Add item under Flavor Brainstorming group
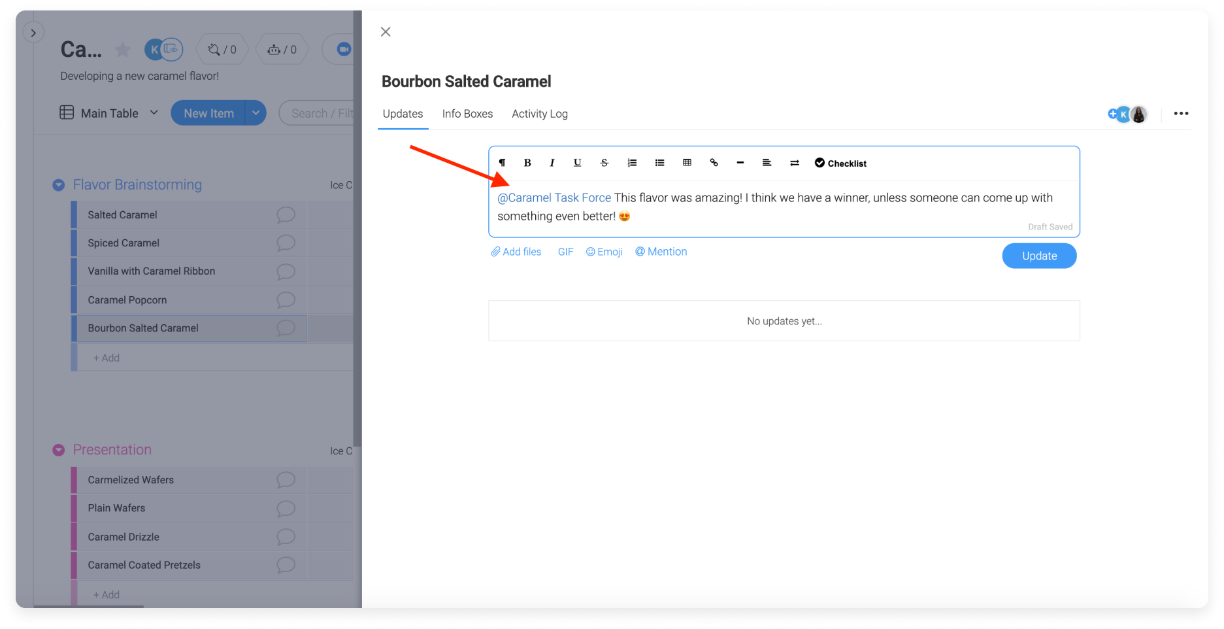This screenshot has height=629, width=1224. [x=106, y=358]
